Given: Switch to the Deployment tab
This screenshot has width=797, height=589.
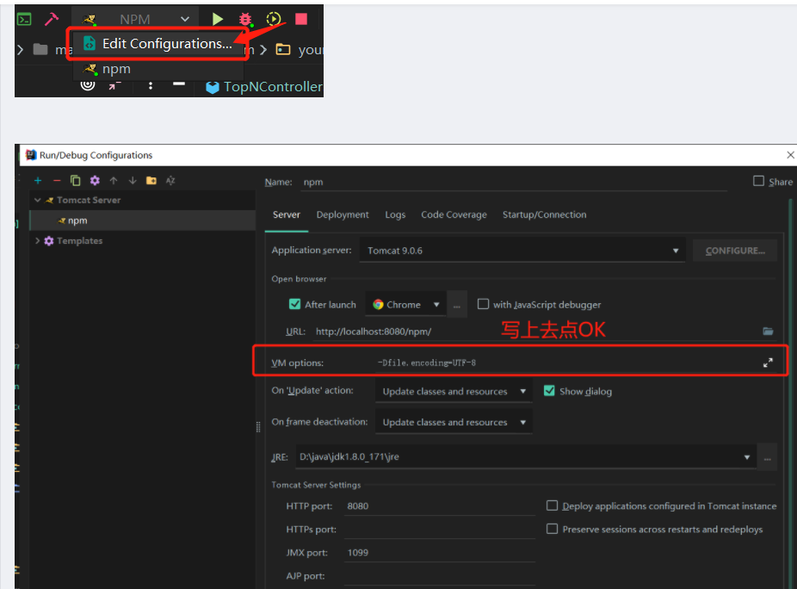Looking at the screenshot, I should pyautogui.click(x=343, y=215).
